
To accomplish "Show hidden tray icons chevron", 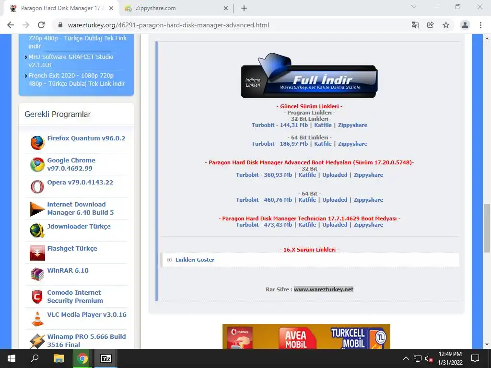I will pos(406,358).
